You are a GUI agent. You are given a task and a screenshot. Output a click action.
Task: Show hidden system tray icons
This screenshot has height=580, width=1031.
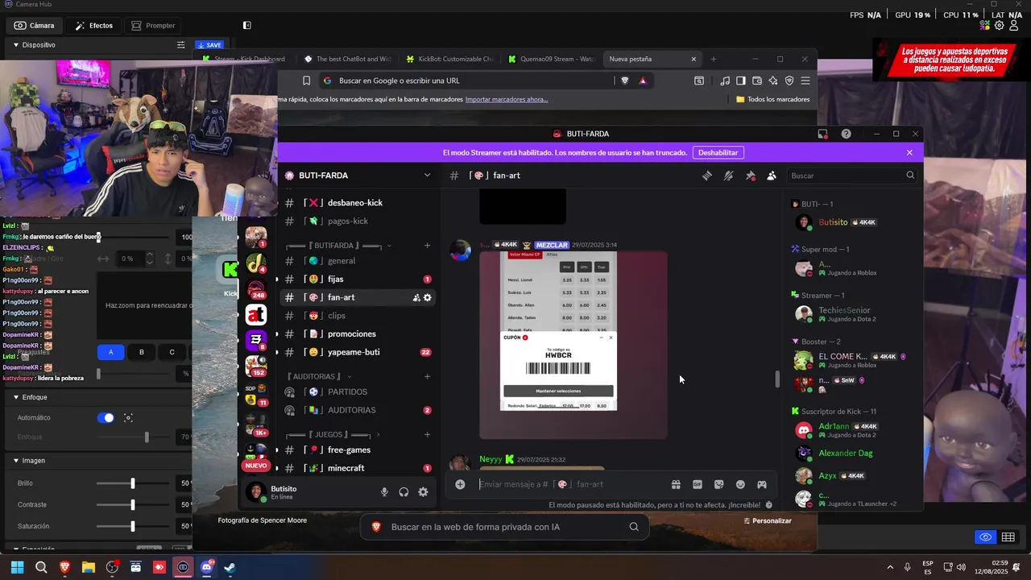890,567
